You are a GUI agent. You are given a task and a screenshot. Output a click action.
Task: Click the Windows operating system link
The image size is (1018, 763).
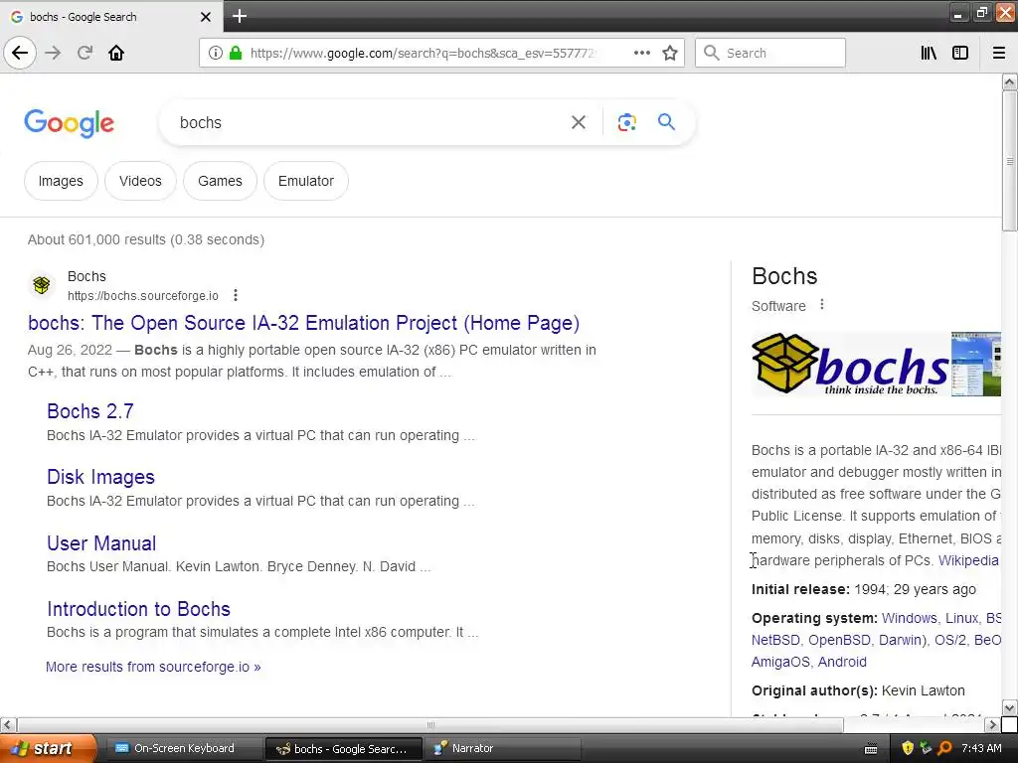(x=909, y=618)
